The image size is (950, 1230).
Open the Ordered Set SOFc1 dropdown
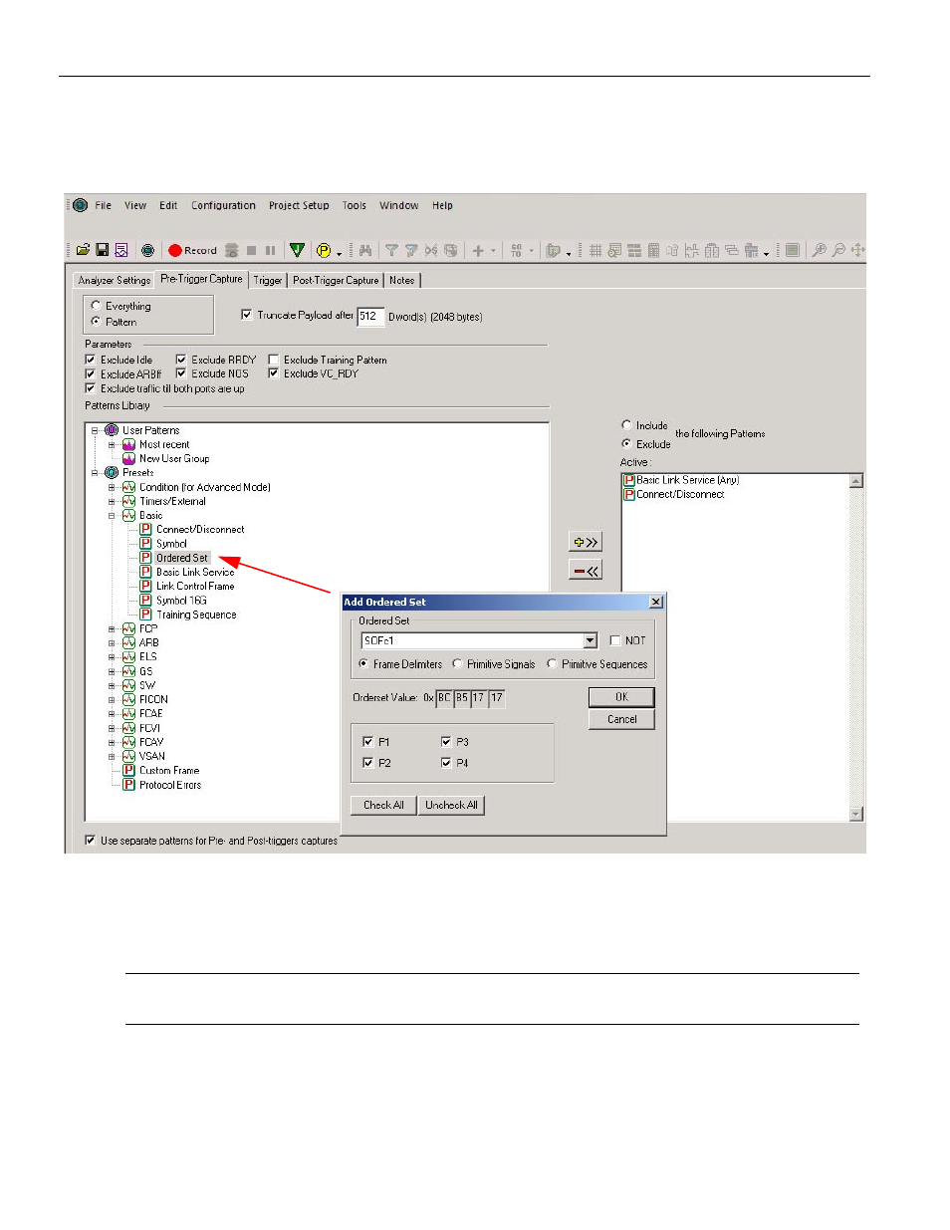click(x=591, y=640)
